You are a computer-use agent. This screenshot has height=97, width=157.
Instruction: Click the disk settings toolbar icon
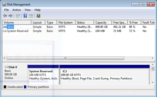click(38, 16)
